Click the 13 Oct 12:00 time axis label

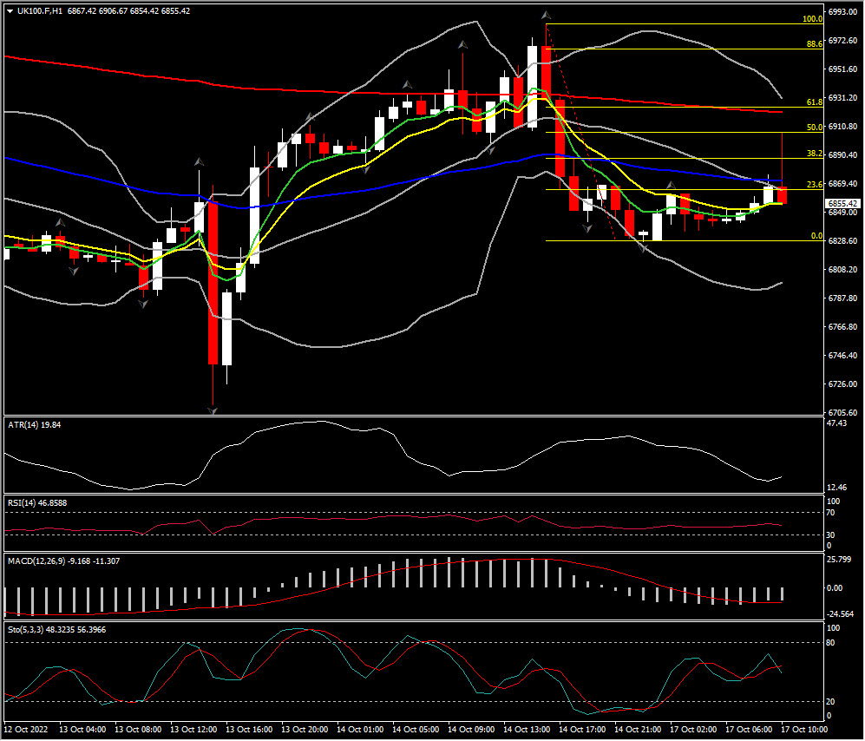click(194, 730)
